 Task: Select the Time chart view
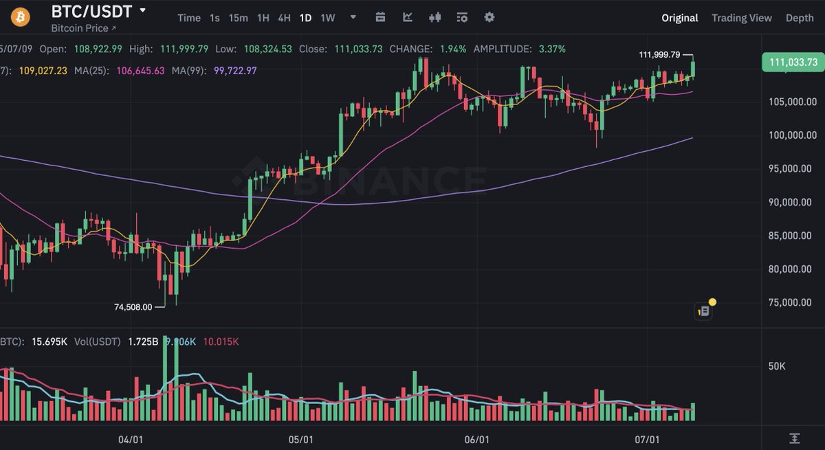[189, 18]
